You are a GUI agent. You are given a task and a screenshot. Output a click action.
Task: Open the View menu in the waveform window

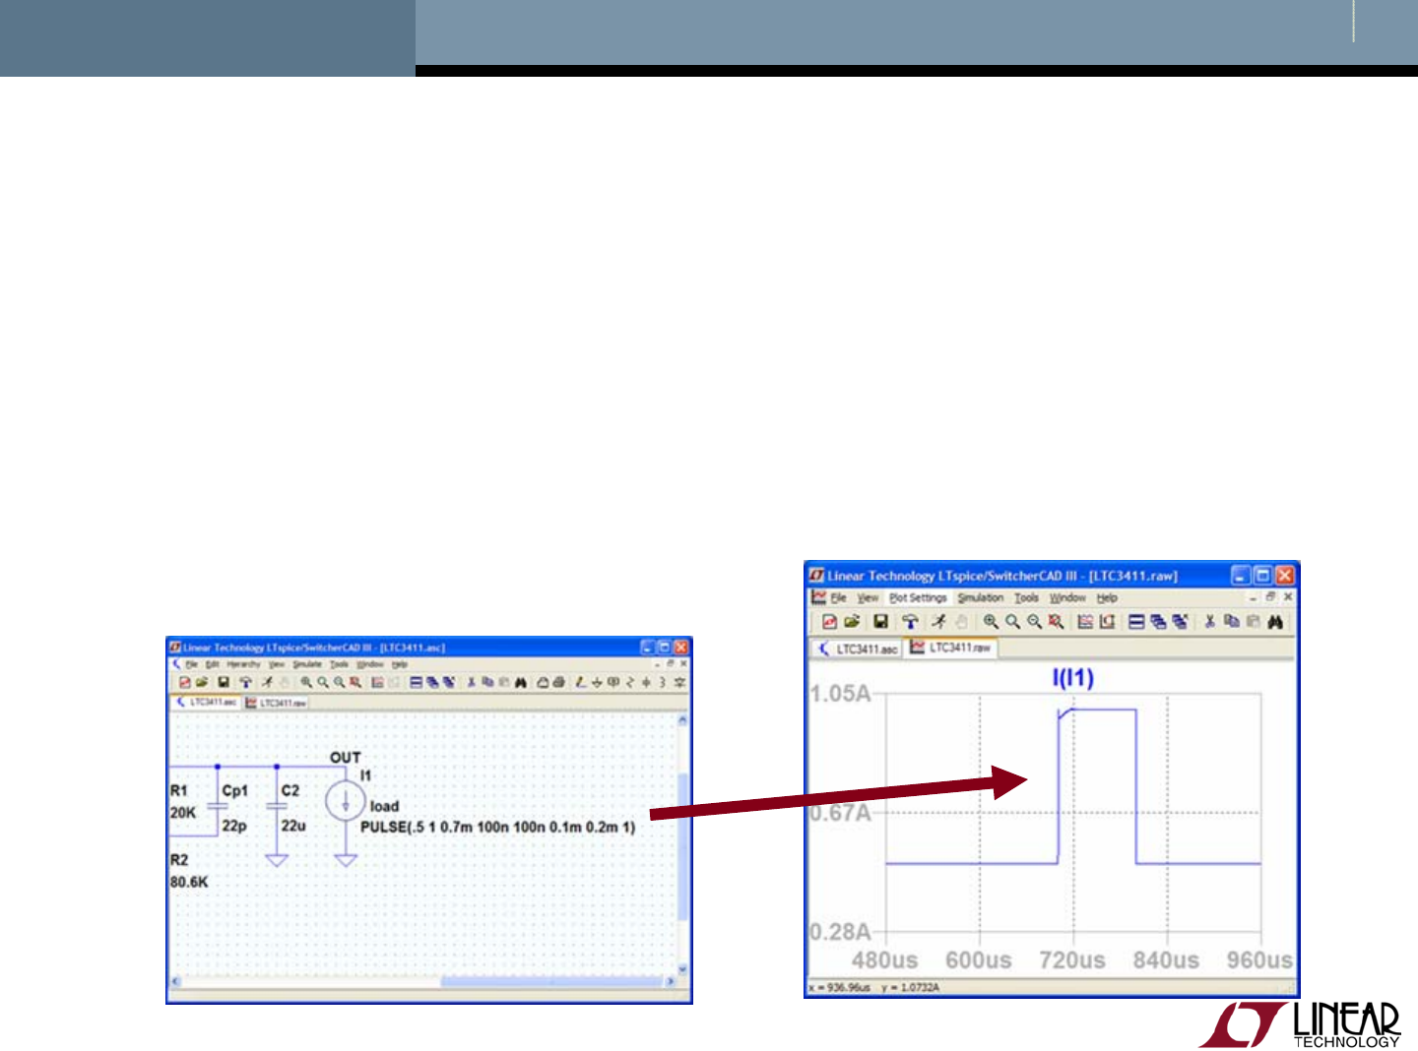click(868, 597)
